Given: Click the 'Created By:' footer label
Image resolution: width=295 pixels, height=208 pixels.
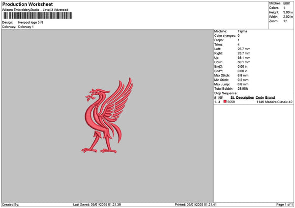Looking at the screenshot, I should (10, 205).
